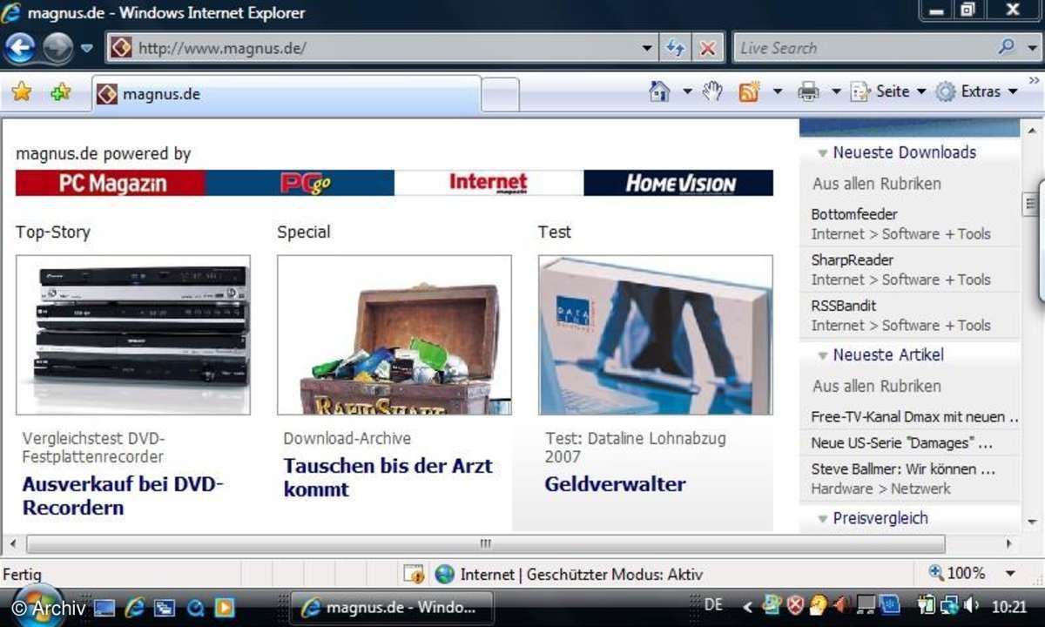
Task: Click the search magnifier icon
Action: 1007,47
